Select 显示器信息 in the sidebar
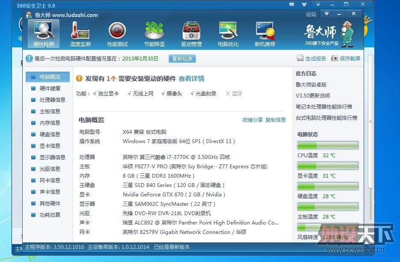This screenshot has width=400, height=262. (x=47, y=157)
